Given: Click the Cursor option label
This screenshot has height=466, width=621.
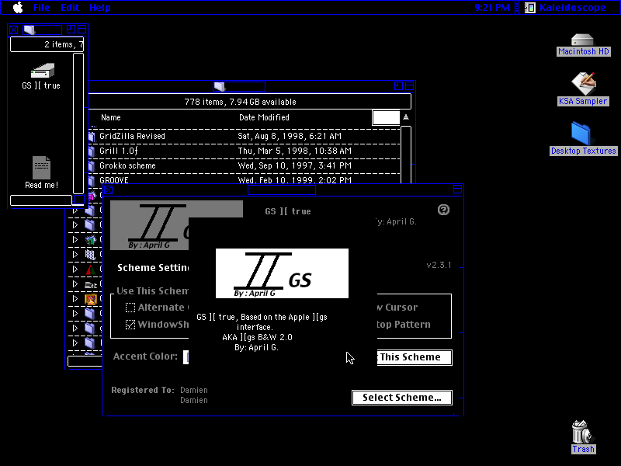Looking at the screenshot, I should click(401, 308).
